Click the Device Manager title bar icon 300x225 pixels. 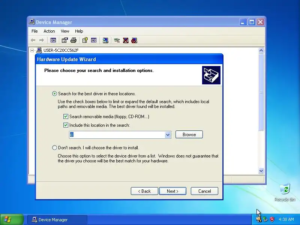tap(32, 22)
